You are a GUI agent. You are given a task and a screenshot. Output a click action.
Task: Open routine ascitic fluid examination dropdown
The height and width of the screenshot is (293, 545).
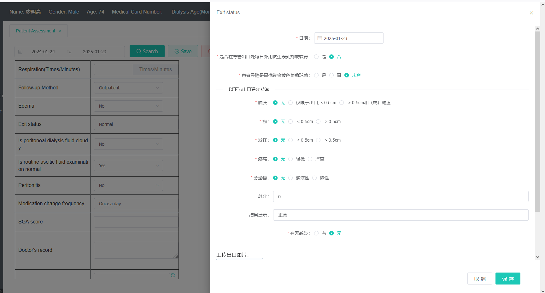128,166
